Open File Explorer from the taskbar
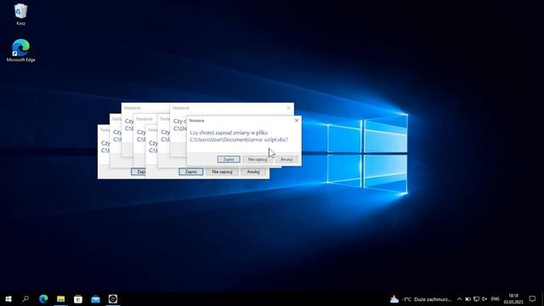Image resolution: width=544 pixels, height=306 pixels. tap(60, 298)
